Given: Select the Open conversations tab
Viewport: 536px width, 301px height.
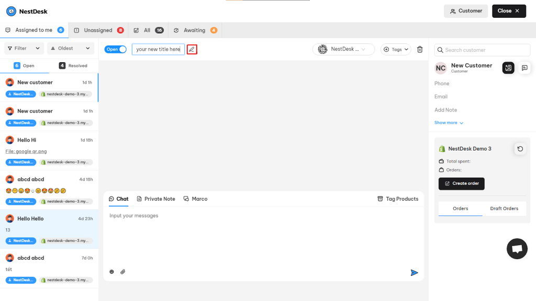Looking at the screenshot, I should [x=24, y=65].
